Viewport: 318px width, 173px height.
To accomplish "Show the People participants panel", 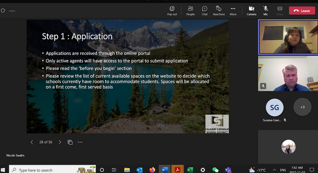I will pos(190,11).
